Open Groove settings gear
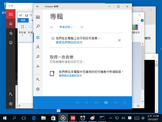 tap(38, 89)
